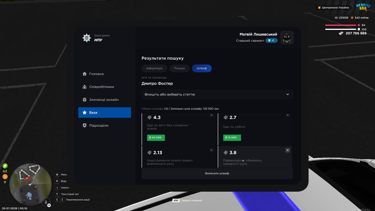Remove the 4.3 fine card
This screenshot has height=211, width=375.
(x=212, y=115)
